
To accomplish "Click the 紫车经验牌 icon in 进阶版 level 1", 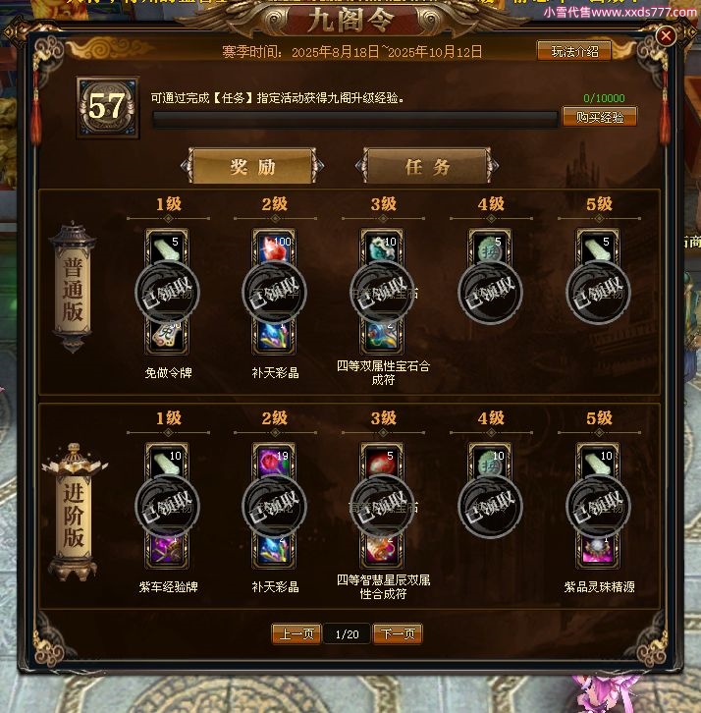I will point(167,550).
